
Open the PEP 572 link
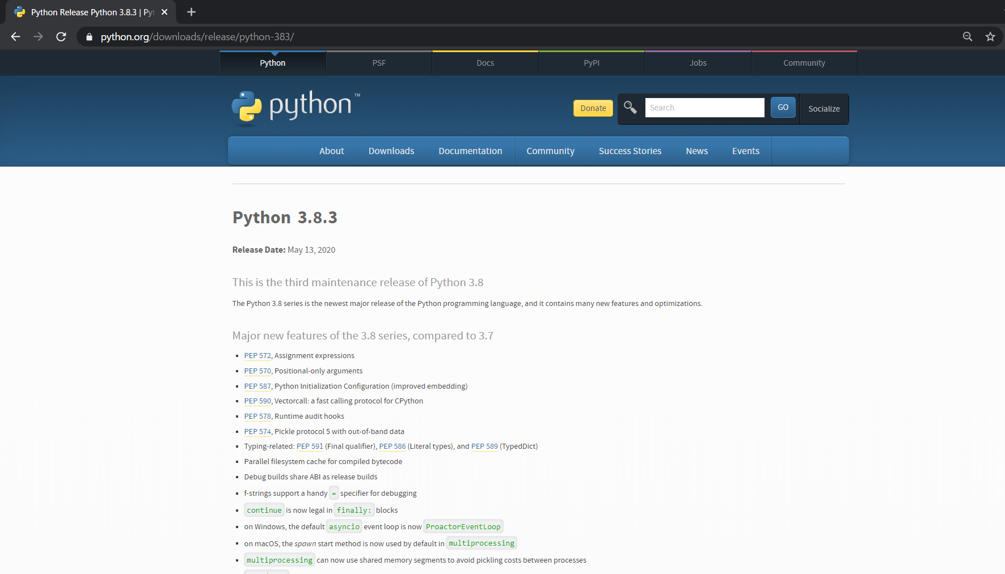[257, 355]
